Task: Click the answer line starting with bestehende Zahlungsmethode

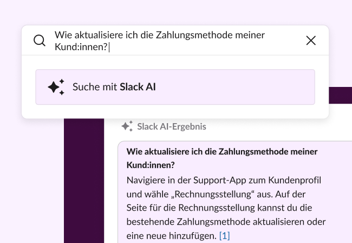Action: (x=226, y=222)
